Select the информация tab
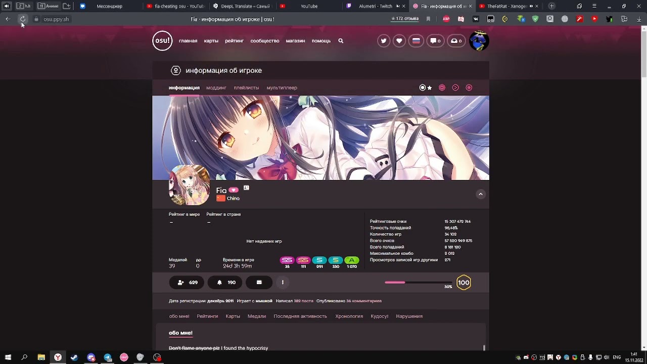Screen dimensions: 647x364 coord(184,88)
